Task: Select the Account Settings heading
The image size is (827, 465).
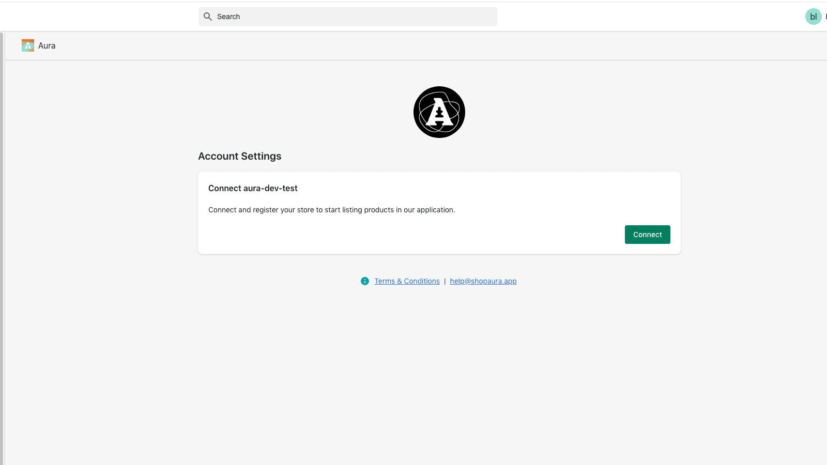Action: click(239, 156)
